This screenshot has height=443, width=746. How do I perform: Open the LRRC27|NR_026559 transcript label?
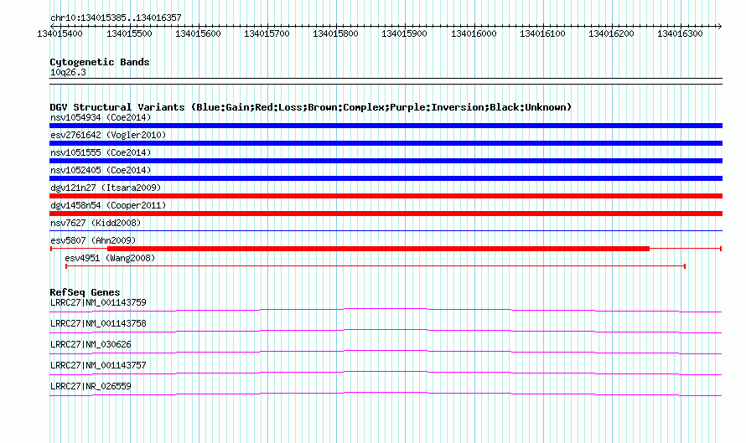[91, 386]
